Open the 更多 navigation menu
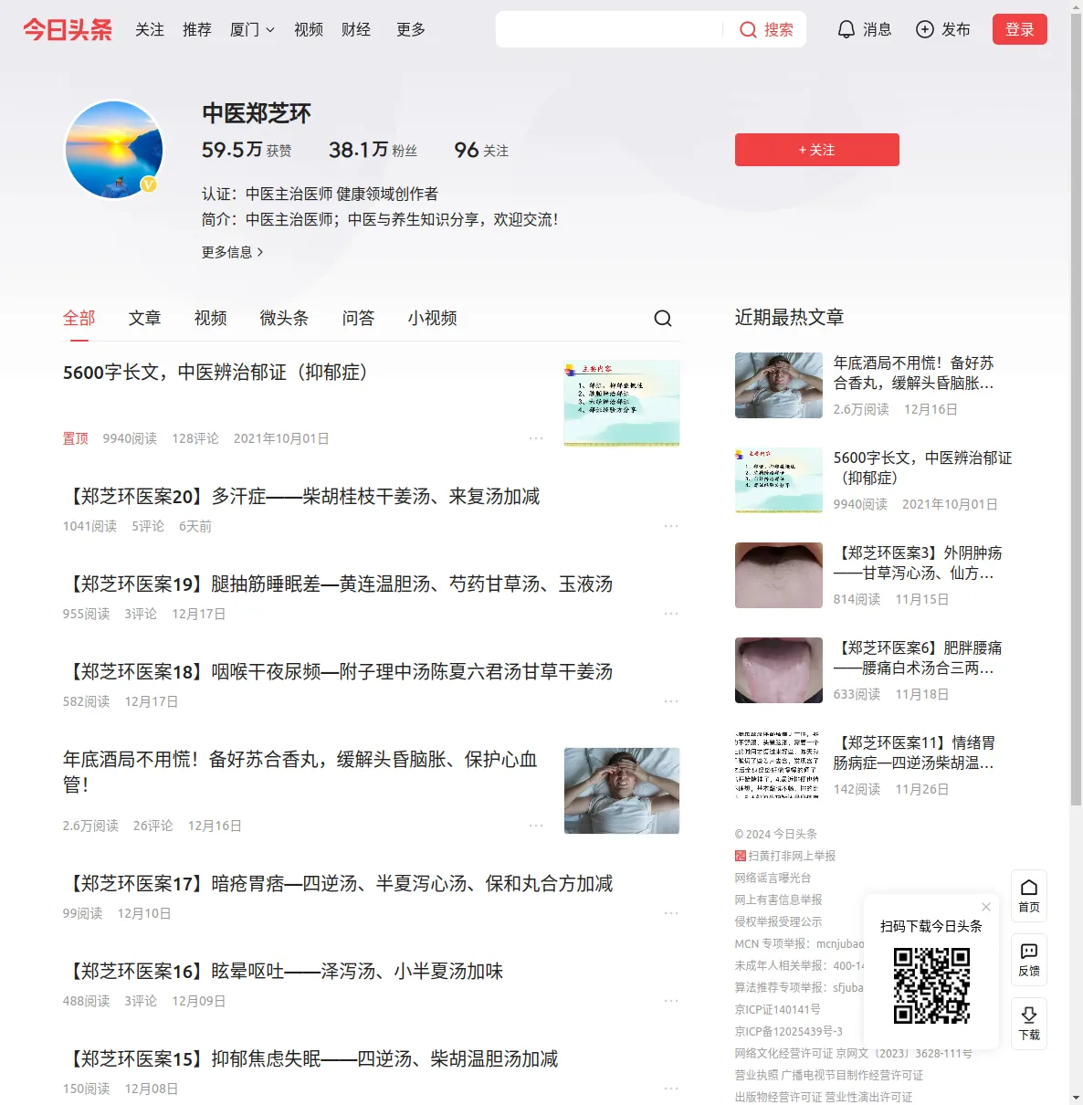The image size is (1083, 1105). 411,30
